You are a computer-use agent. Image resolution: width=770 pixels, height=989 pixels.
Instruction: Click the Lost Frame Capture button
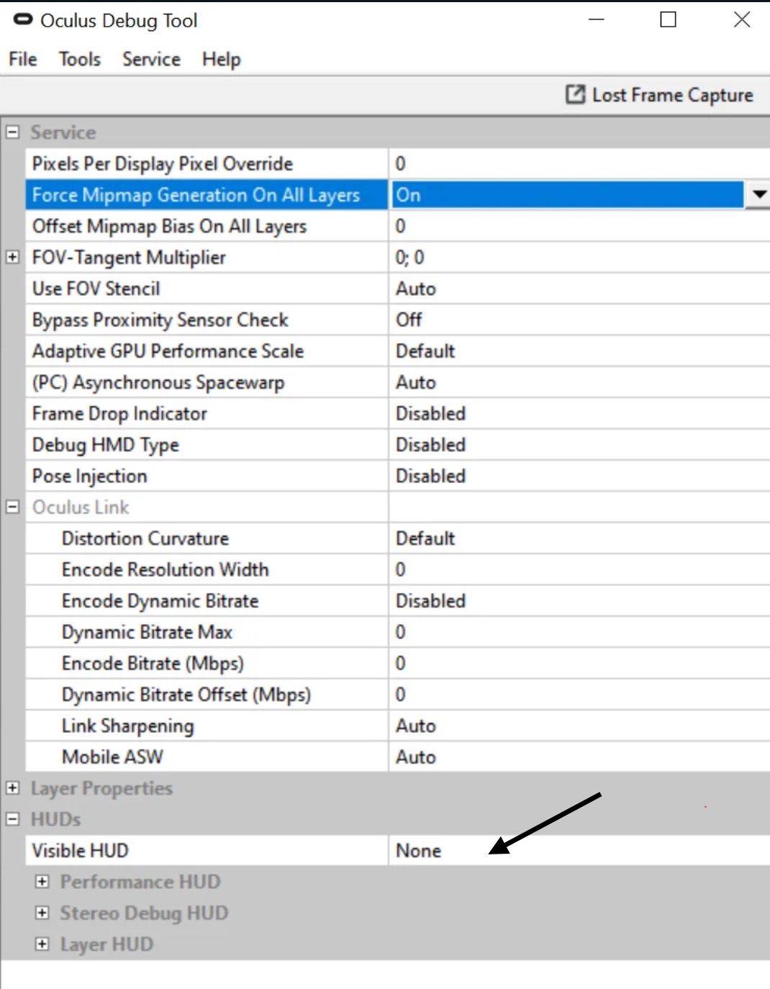click(x=659, y=95)
